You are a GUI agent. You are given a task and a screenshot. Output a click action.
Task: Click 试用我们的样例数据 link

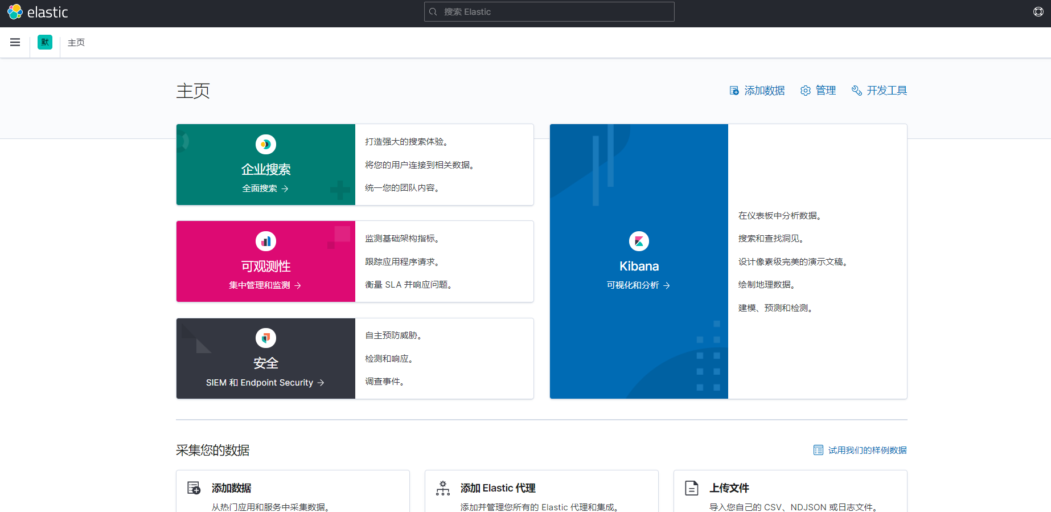867,450
